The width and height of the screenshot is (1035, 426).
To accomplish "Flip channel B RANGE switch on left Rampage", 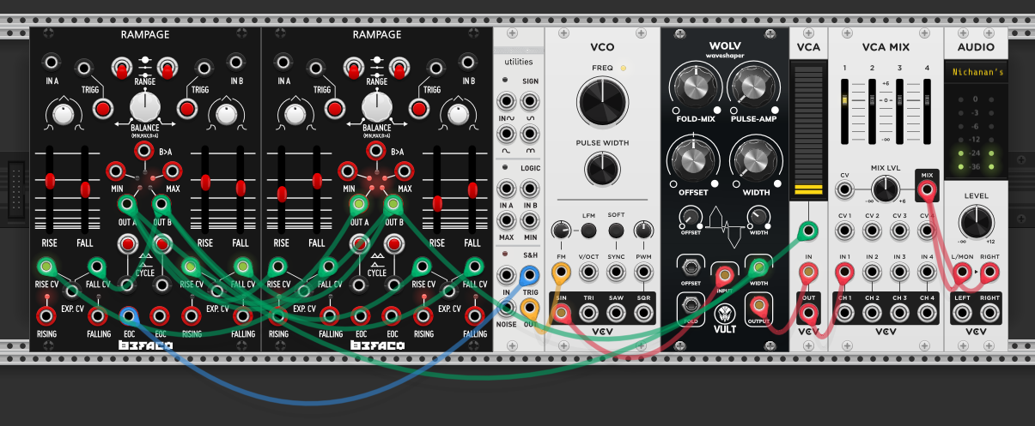I will pos(167,67).
